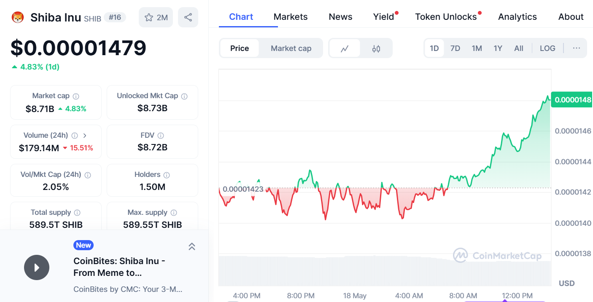Show FDV info icon
Screen dimensions: 593x302
click(161, 136)
